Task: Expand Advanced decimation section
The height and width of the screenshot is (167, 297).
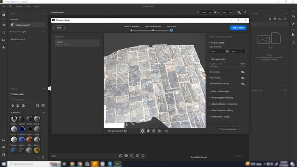Action: (220, 91)
